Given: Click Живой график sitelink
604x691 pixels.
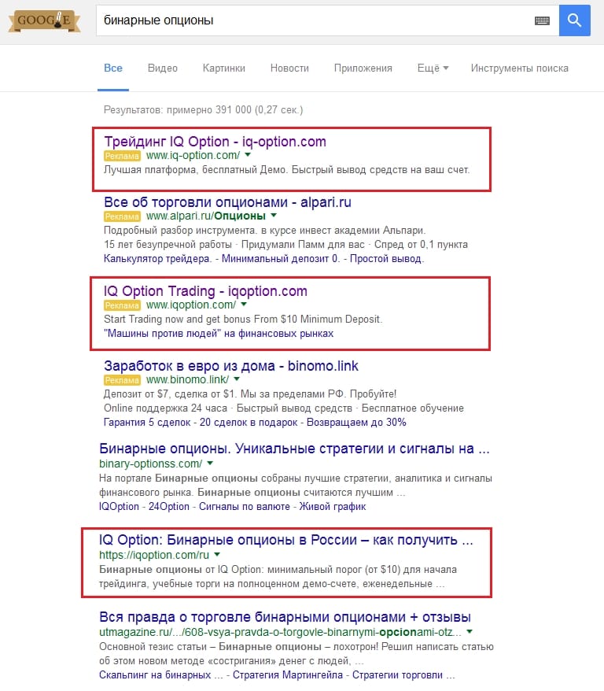Looking at the screenshot, I should (x=333, y=507).
